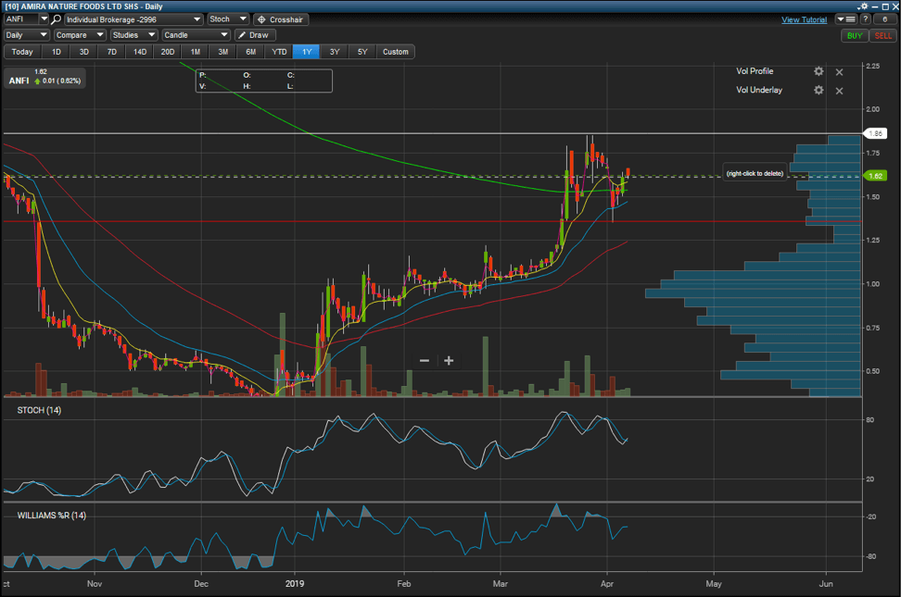The width and height of the screenshot is (901, 597).
Task: Click the WILLIAMS %R (14) label
Action: tap(52, 516)
